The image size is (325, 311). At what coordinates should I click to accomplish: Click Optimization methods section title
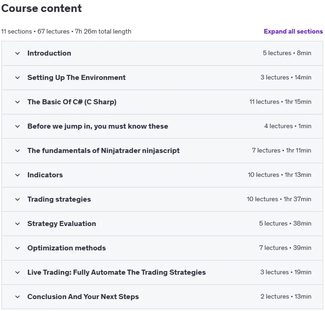point(67,248)
